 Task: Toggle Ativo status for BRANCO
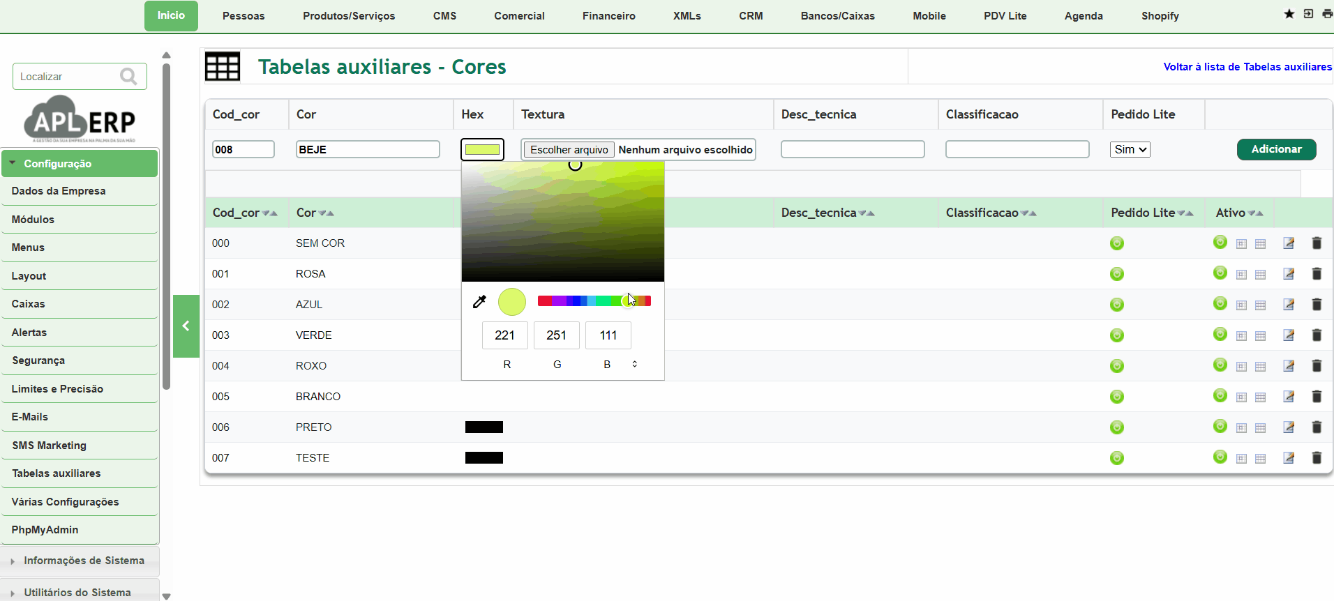tap(1220, 395)
